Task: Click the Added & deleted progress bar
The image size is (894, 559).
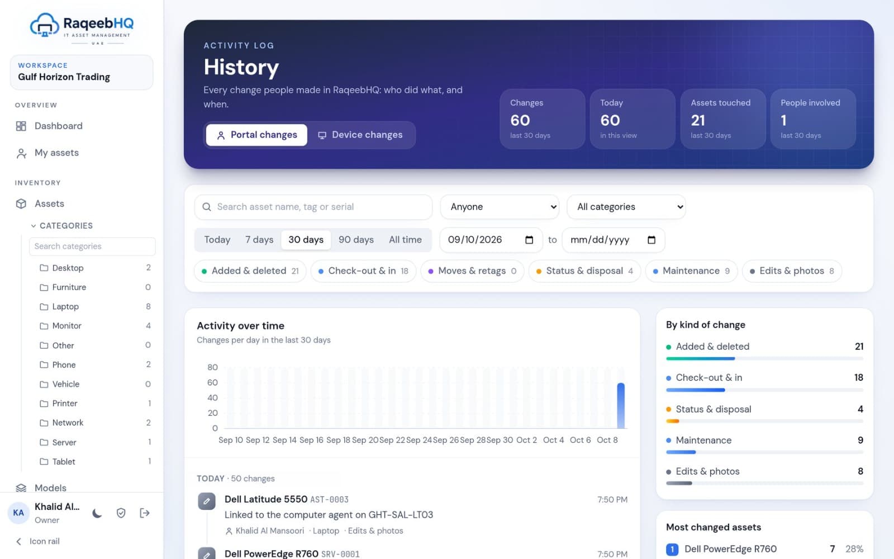Action: 764,358
